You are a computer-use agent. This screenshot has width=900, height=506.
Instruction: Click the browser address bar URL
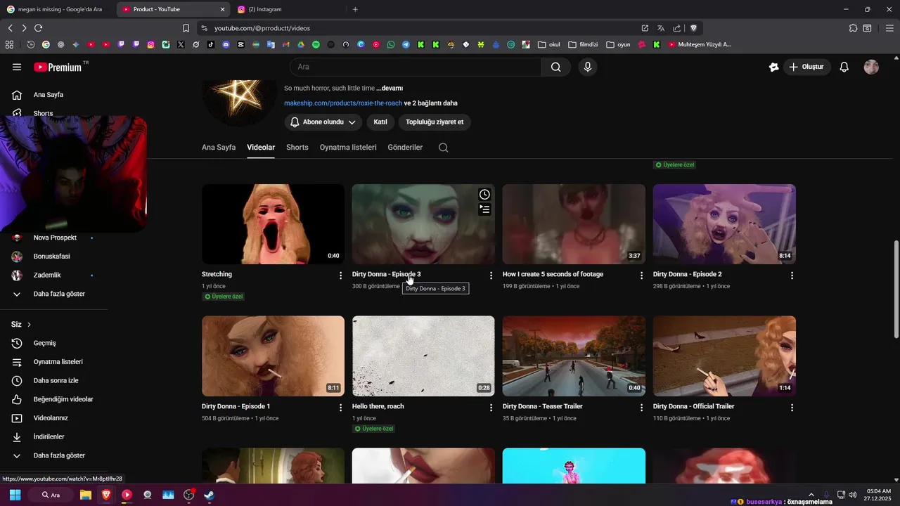click(262, 28)
